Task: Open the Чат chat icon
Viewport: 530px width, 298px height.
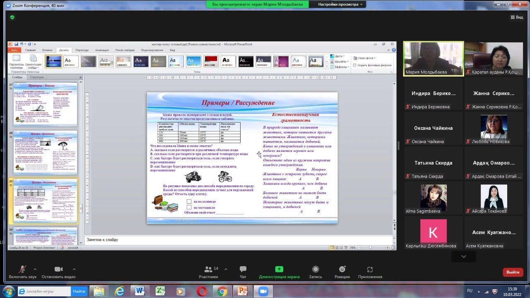Action: (x=243, y=269)
